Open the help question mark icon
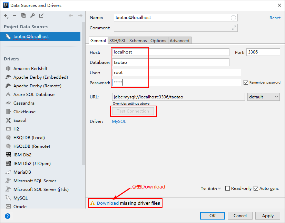Screen dimensions: 285x223 [8, 216]
